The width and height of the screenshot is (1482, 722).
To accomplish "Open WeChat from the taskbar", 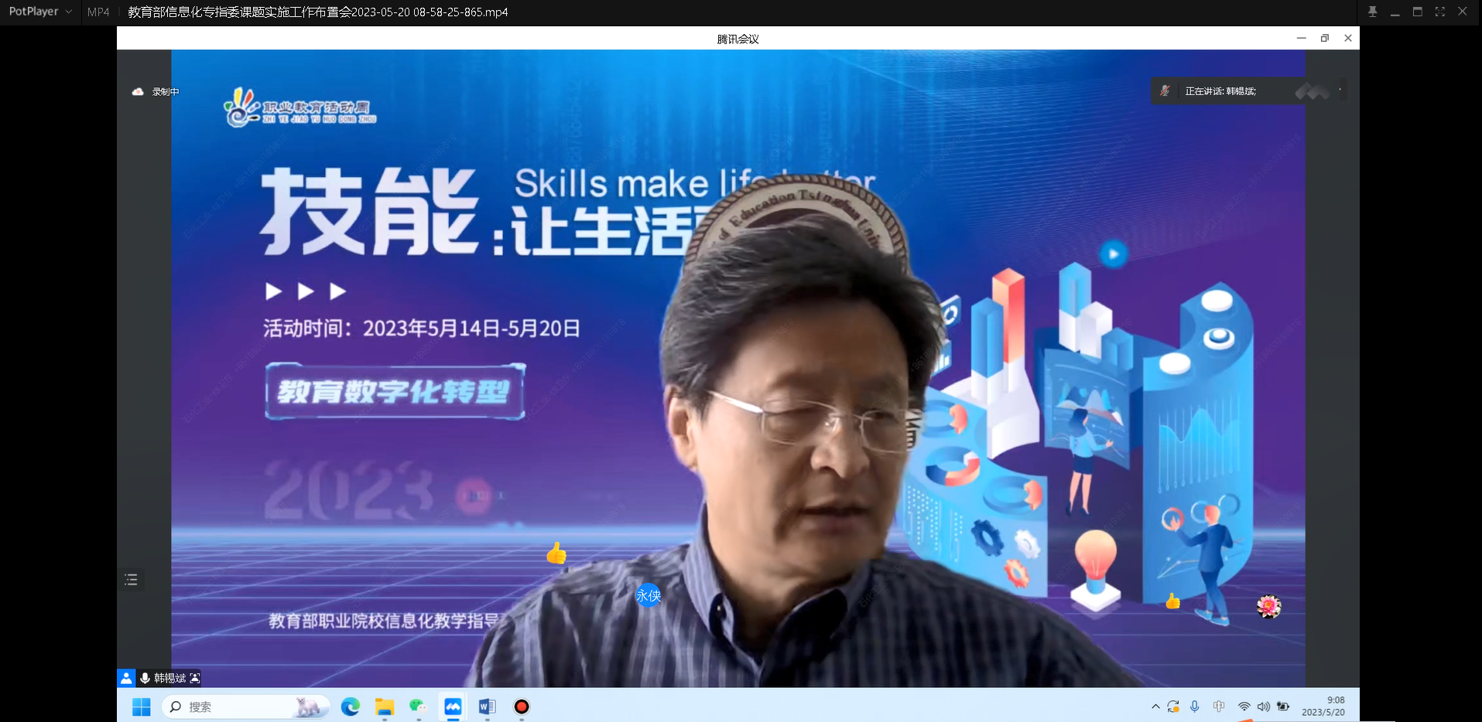I will point(418,707).
